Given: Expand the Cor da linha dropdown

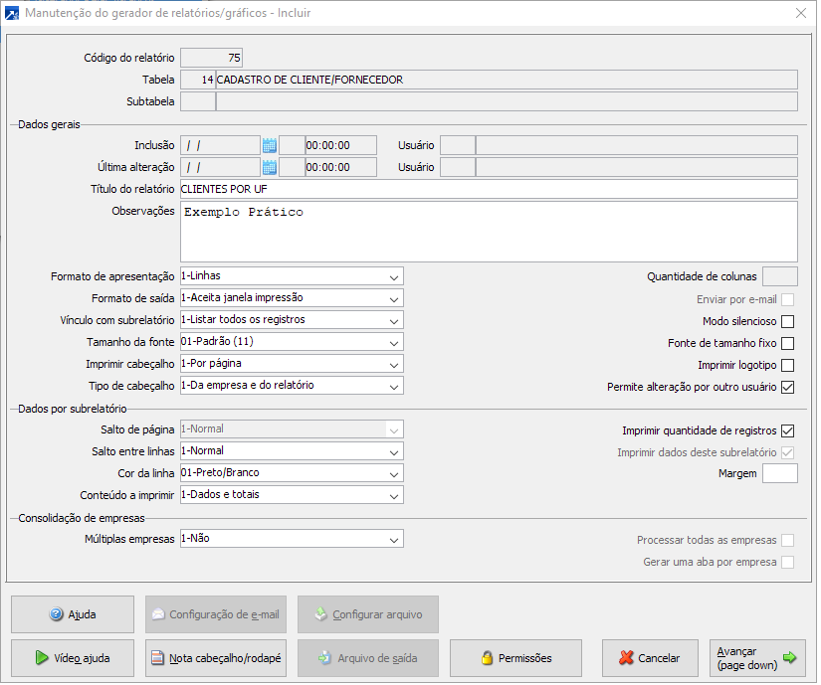Looking at the screenshot, I should pyautogui.click(x=394, y=473).
